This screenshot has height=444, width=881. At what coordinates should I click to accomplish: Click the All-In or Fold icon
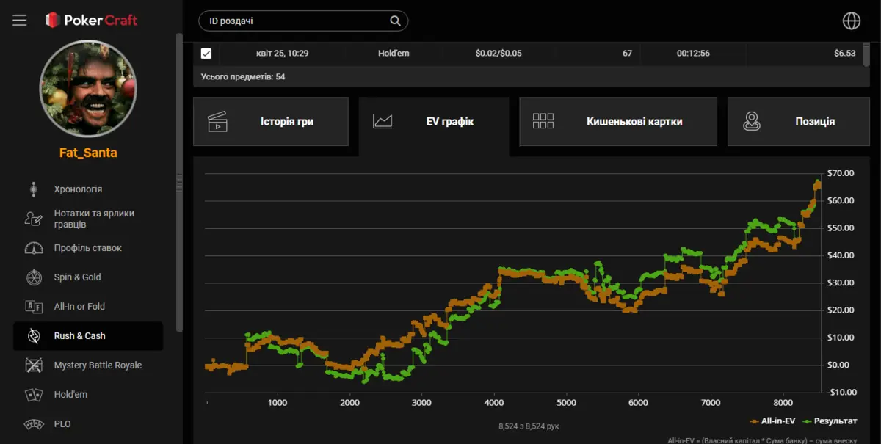click(34, 307)
